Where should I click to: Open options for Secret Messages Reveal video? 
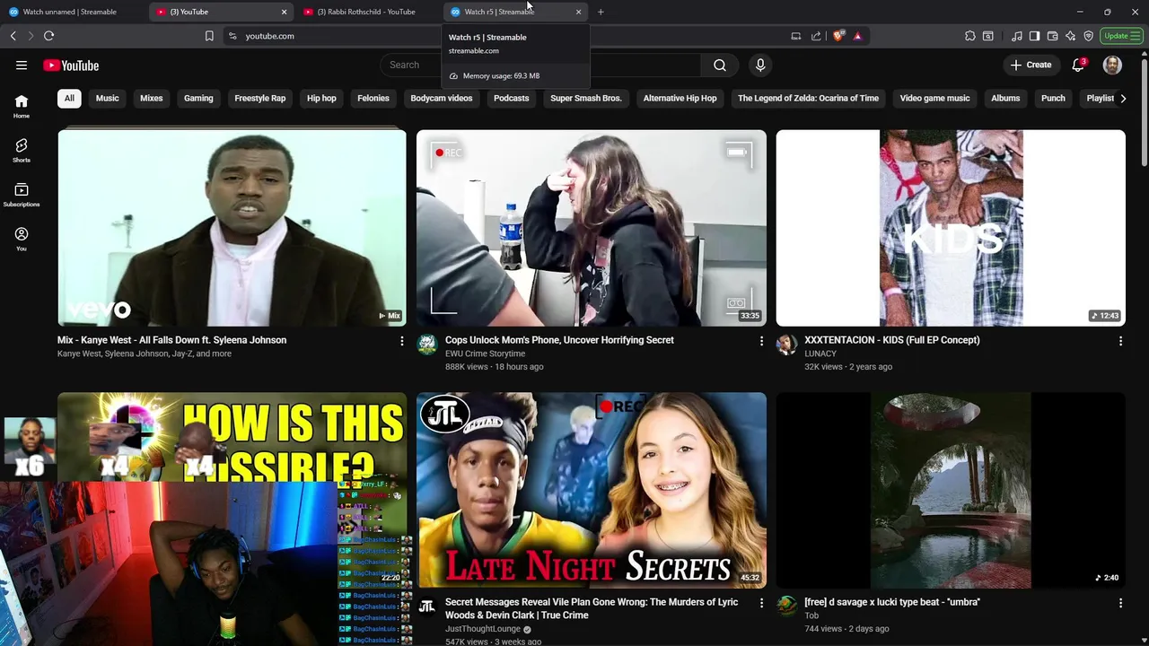761,603
